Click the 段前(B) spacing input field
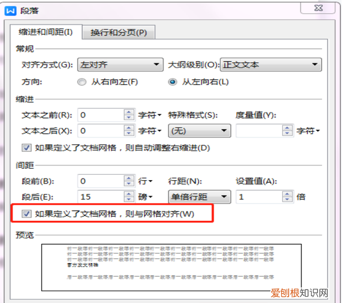Screen dimensions: 342x303 pyautogui.click(x=100, y=181)
